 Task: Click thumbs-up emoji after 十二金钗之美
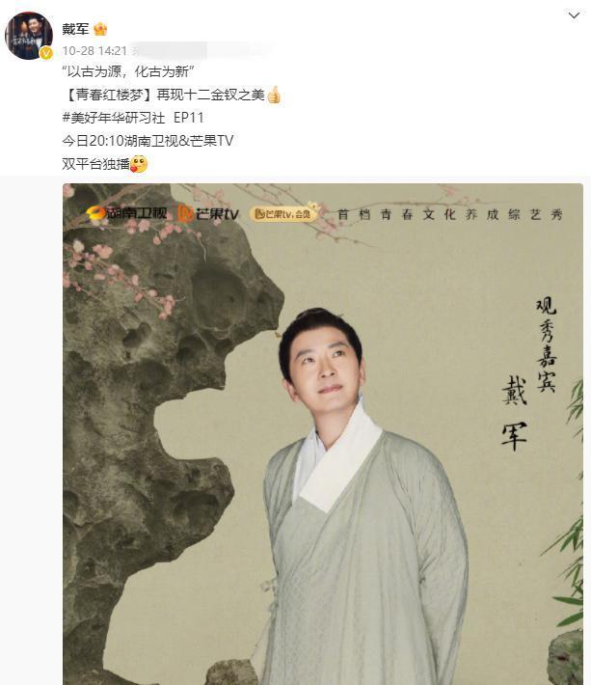(274, 95)
